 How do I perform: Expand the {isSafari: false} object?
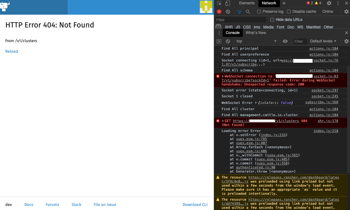[x=256, y=103]
